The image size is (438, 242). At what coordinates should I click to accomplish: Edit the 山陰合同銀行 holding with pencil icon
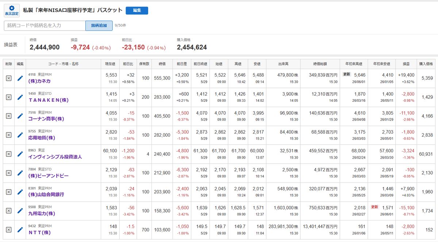tap(20, 192)
